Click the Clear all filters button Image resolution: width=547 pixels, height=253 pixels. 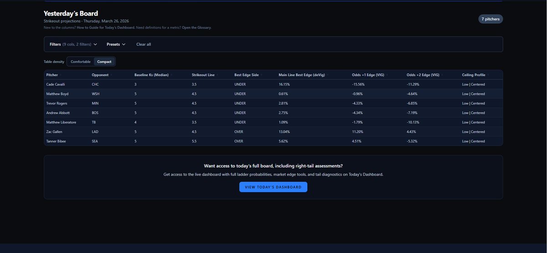pos(144,44)
